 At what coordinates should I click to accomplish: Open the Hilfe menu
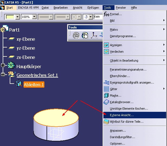tap(134, 8)
